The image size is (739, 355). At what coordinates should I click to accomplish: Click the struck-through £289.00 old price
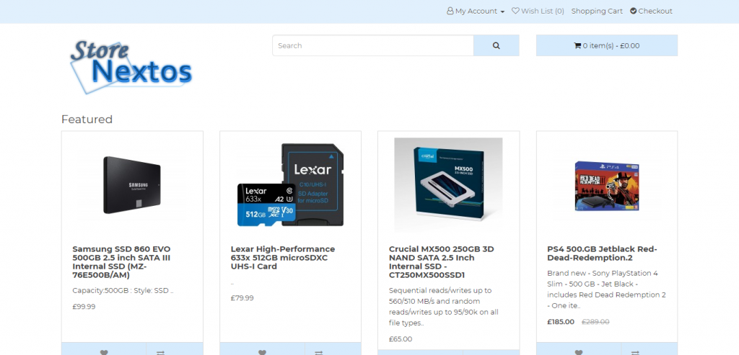(x=595, y=322)
